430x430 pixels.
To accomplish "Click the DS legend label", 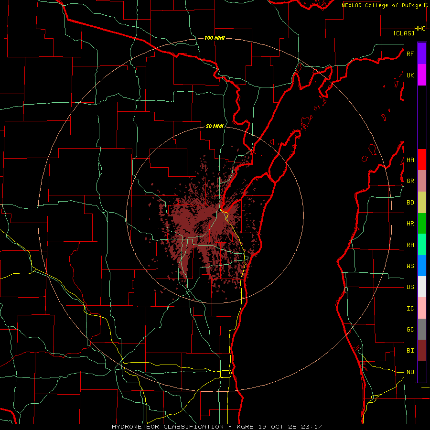I will (x=410, y=287).
